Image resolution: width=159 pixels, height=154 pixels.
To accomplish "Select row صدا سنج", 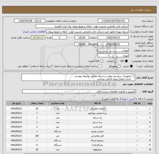I will pos(79,122).
